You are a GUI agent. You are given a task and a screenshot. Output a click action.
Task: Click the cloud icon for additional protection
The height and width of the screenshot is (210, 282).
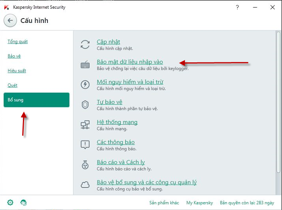(85, 185)
